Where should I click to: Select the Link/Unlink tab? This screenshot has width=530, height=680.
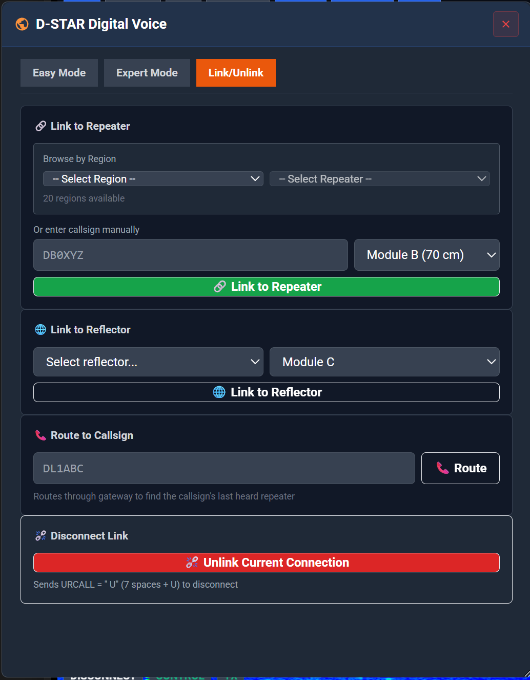236,72
